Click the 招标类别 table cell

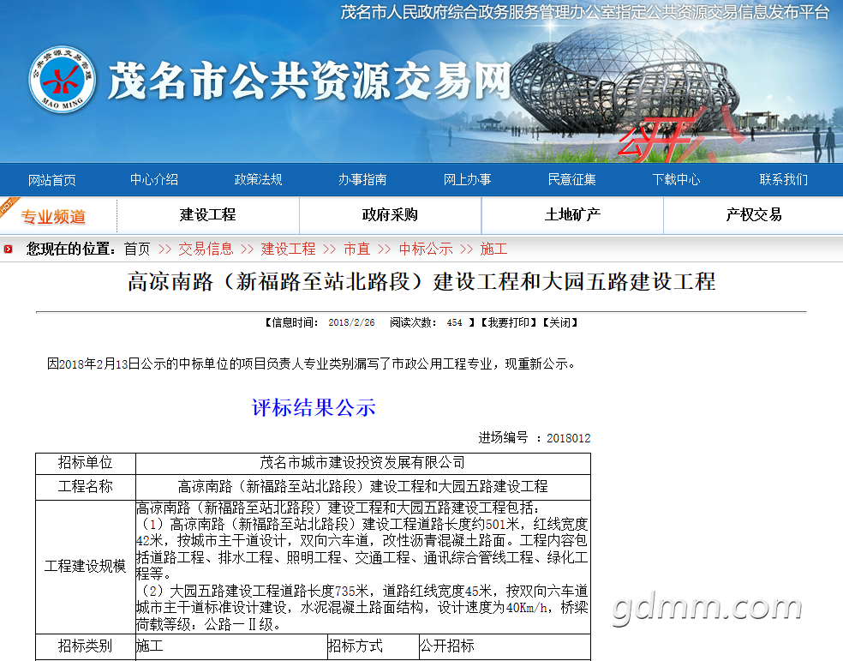point(86,646)
